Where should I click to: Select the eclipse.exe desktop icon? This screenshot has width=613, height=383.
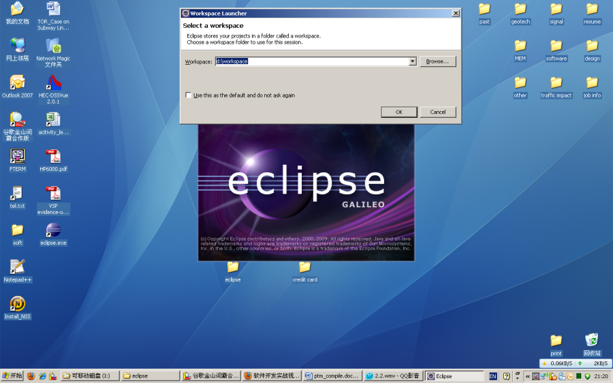tap(53, 234)
